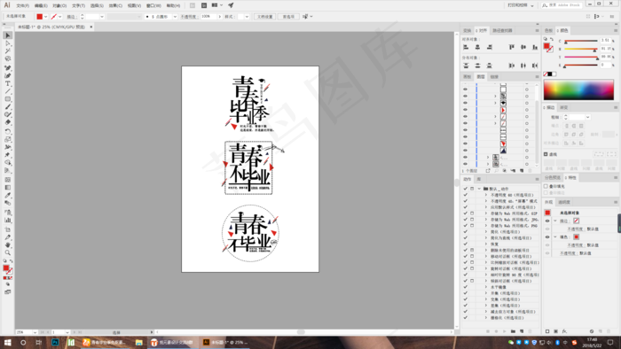Open the 对象(O) menu
Viewport: 621px width, 349px height.
tap(59, 5)
